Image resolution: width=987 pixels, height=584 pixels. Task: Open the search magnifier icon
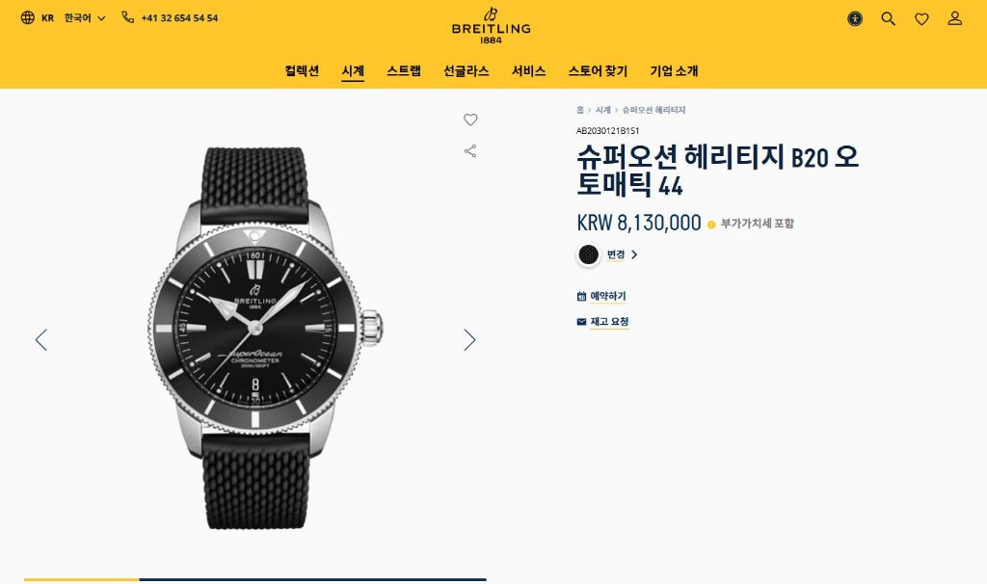click(x=888, y=19)
